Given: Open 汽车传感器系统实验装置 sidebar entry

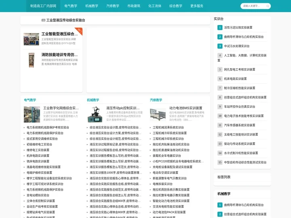Looking at the screenshot, I should pos(240,125).
